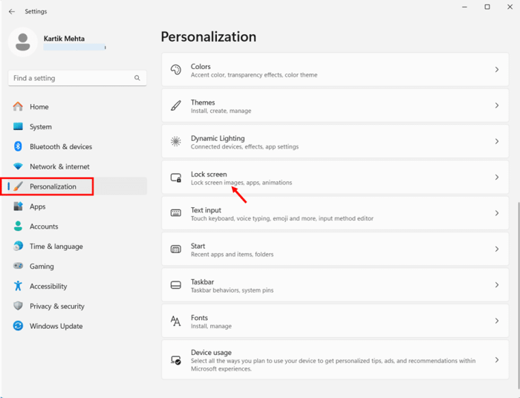Go to Time & language
The image size is (520, 398).
pyautogui.click(x=56, y=247)
